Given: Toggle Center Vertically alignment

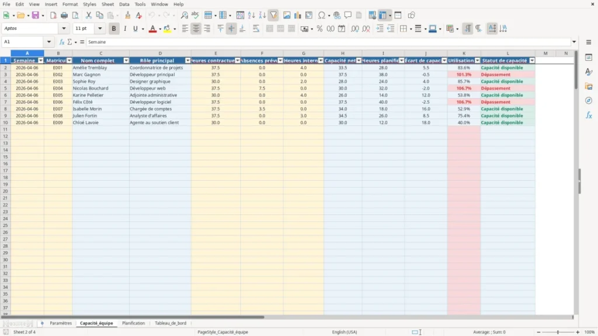Looking at the screenshot, I should tap(231, 29).
